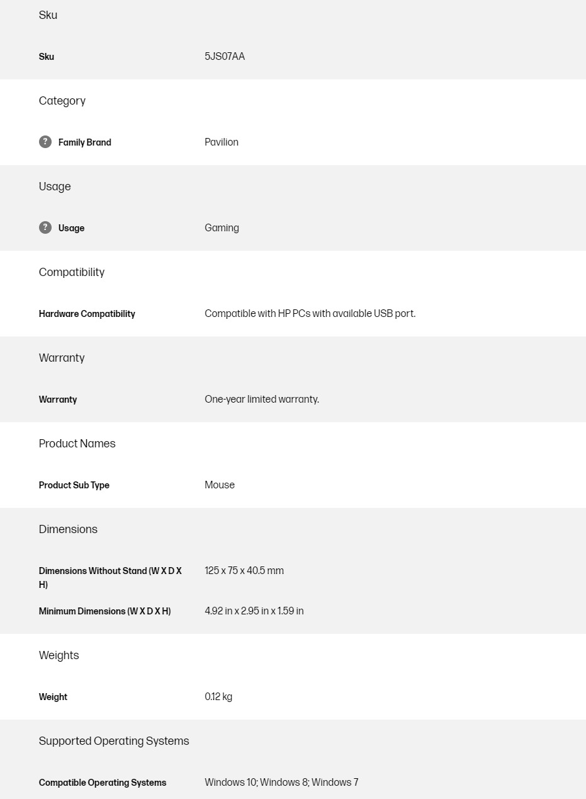The height and width of the screenshot is (799, 586).
Task: Click the Supported Operating Systems heading
Action: point(114,741)
